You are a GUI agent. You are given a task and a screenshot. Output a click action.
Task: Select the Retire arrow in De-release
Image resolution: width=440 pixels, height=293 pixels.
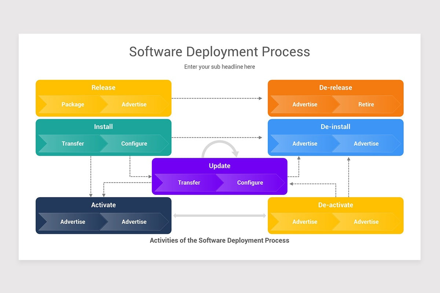(366, 104)
